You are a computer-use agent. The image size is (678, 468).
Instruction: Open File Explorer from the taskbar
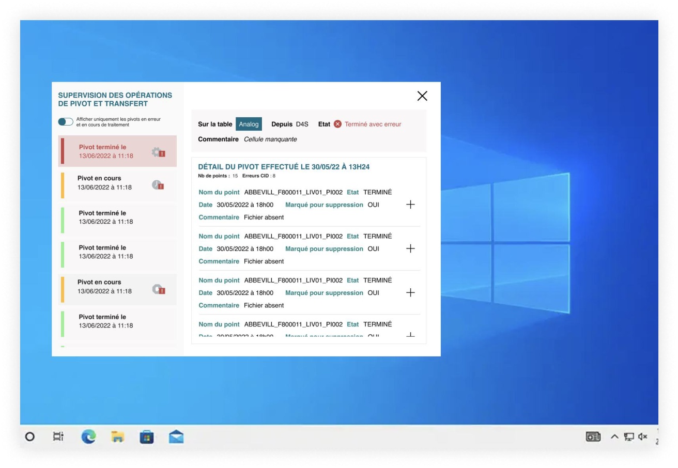tap(118, 437)
